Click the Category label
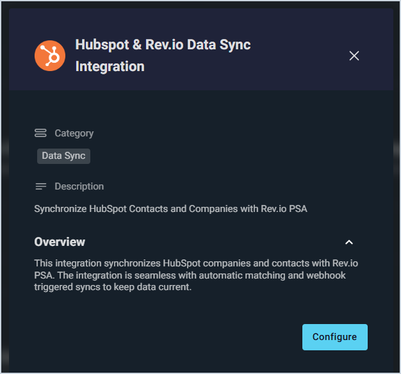 click(x=74, y=133)
